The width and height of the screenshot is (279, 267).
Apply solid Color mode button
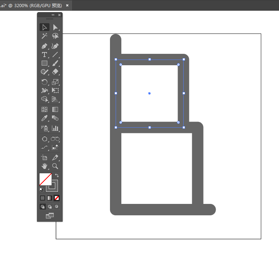(43, 198)
